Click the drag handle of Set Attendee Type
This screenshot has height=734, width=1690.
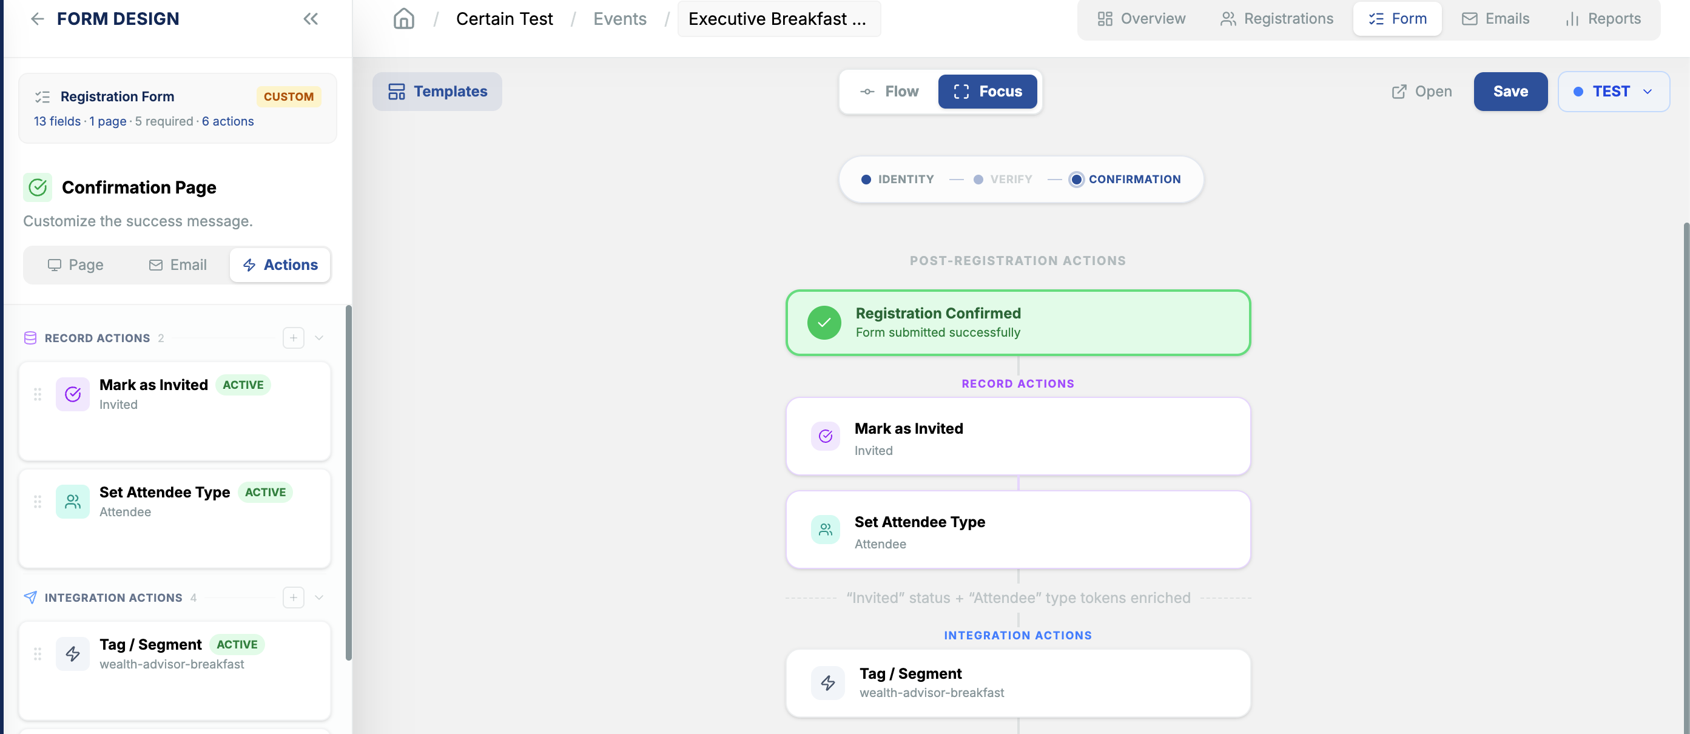point(38,502)
